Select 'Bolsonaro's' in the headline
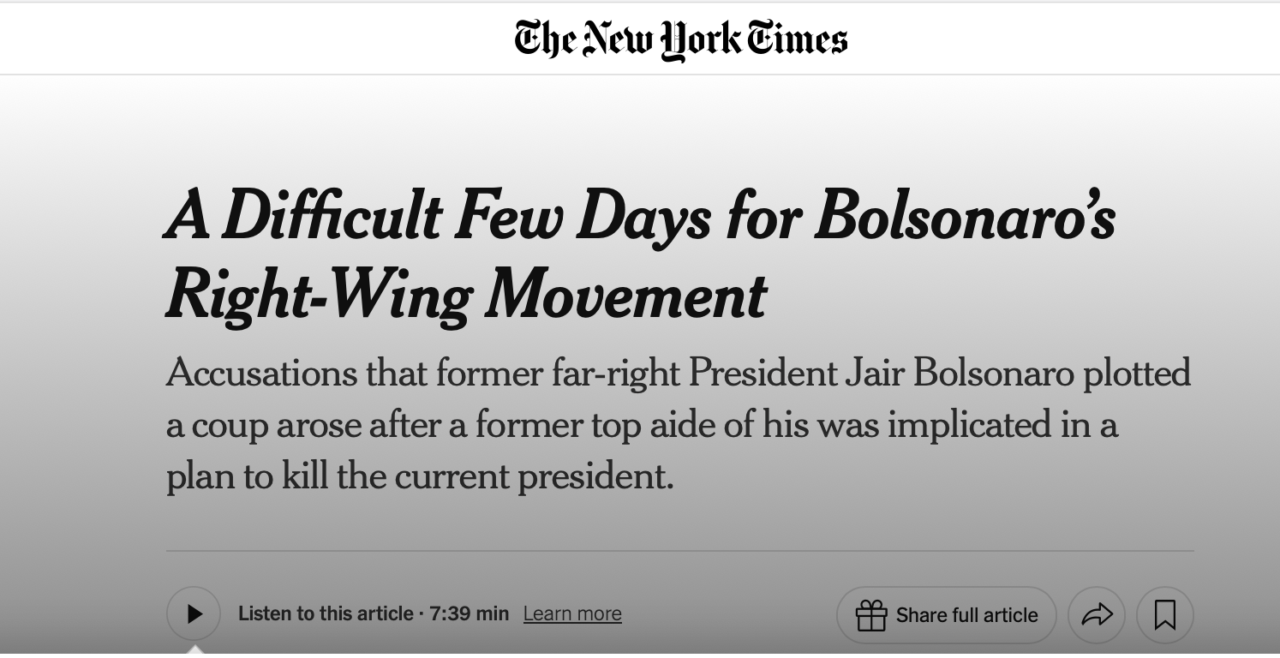Screen dimensions: 1280x658 coord(965,216)
